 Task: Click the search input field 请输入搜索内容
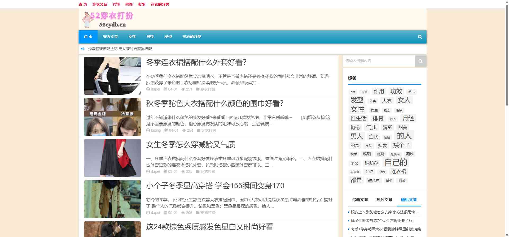(x=379, y=61)
